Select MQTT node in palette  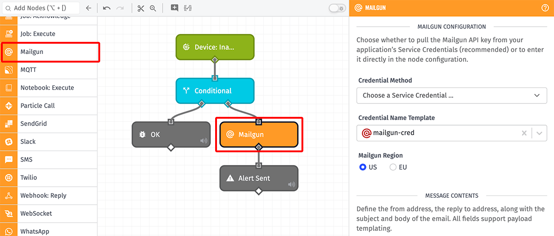click(28, 70)
